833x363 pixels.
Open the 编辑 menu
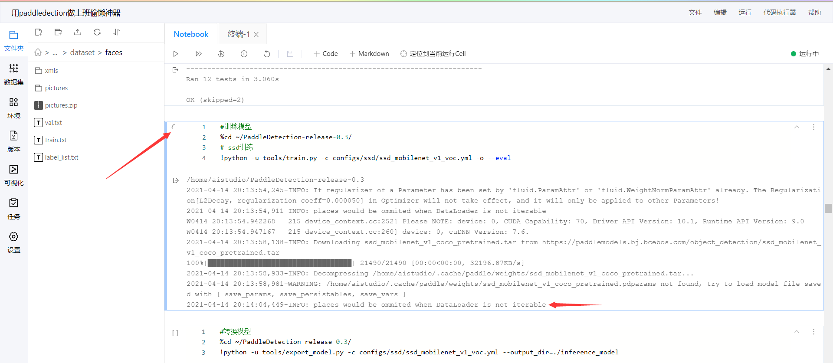pos(720,13)
